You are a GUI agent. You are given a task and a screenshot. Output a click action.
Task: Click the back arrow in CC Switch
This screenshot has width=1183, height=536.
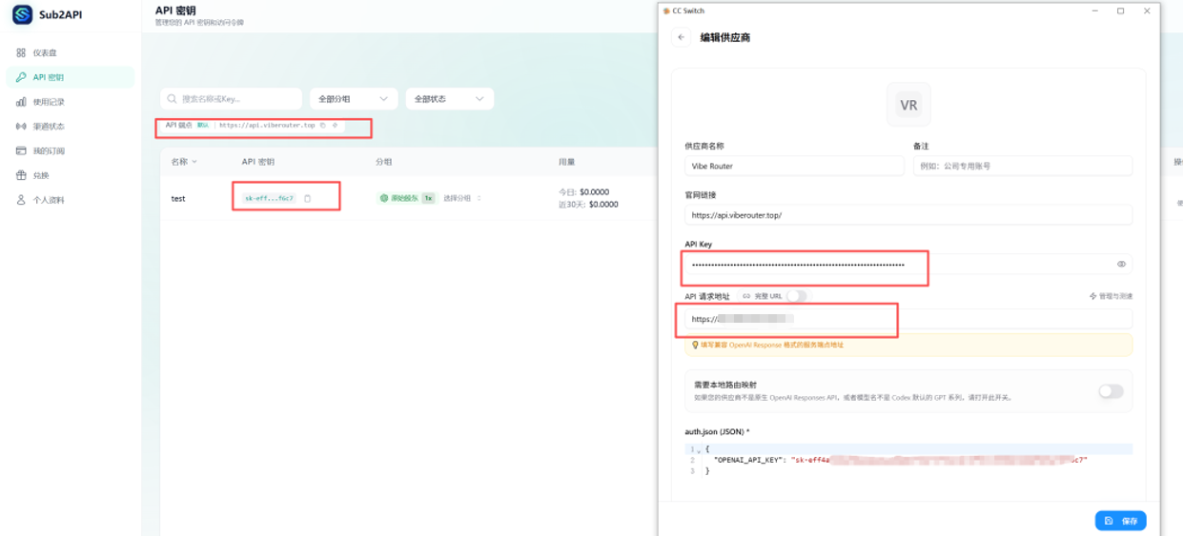pyautogui.click(x=681, y=37)
